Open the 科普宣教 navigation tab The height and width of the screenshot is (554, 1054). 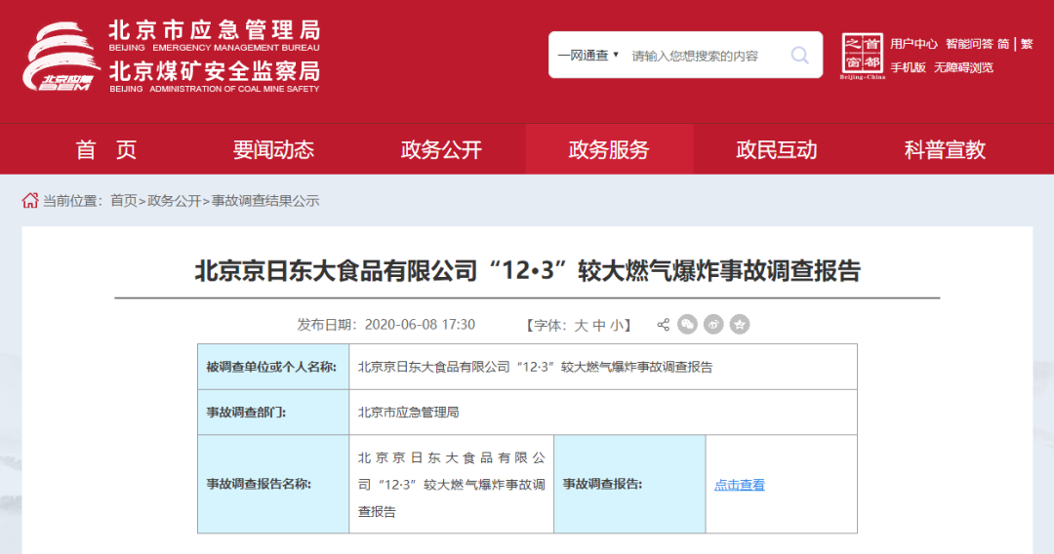click(x=945, y=149)
